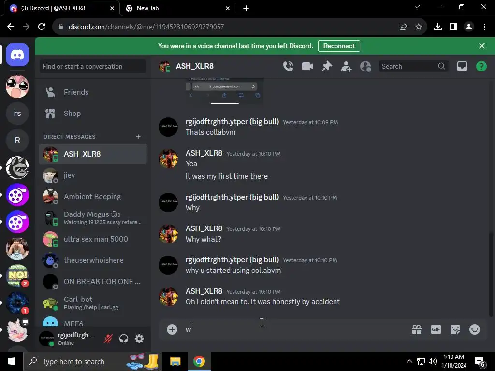Click the address bar URL
This screenshot has width=495, height=371.
tap(146, 27)
